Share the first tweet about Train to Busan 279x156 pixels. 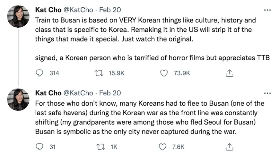click(x=229, y=73)
